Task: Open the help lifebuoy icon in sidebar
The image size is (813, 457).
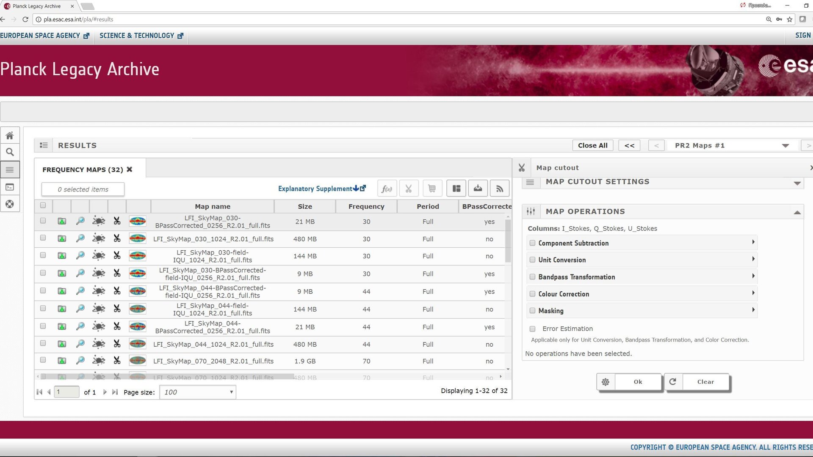Action: click(10, 204)
